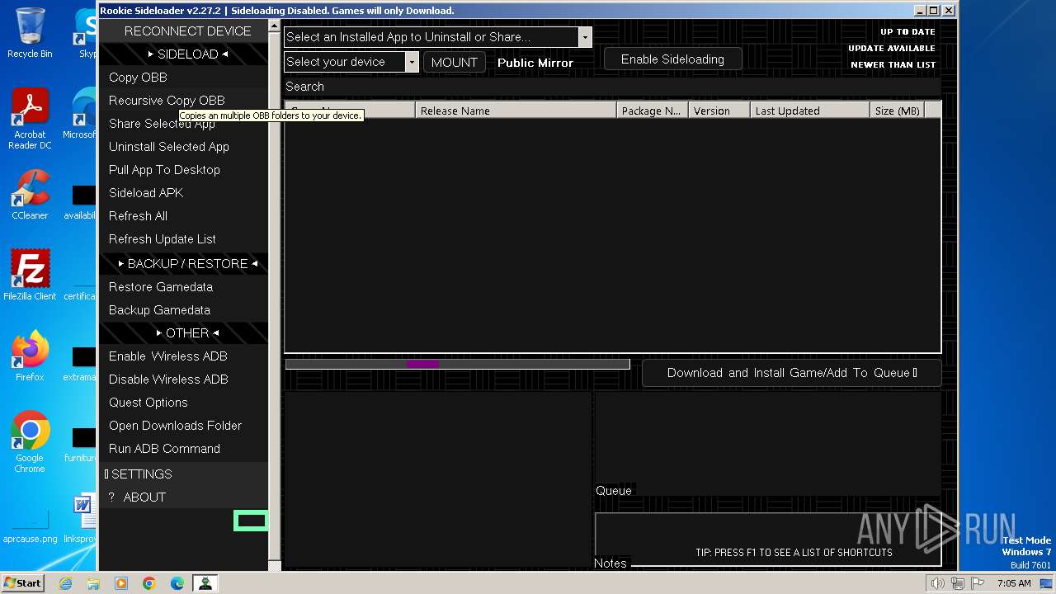The height and width of the screenshot is (594, 1056).
Task: Open the Google Chrome desktop shortcut
Action: point(30,442)
